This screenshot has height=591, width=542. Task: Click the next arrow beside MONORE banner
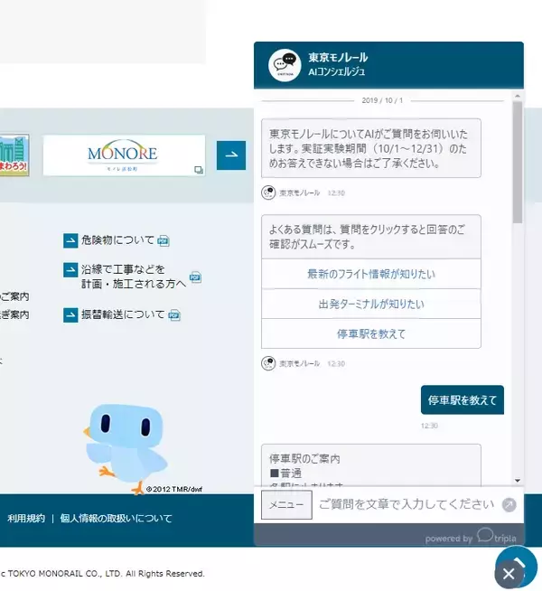[x=232, y=155]
